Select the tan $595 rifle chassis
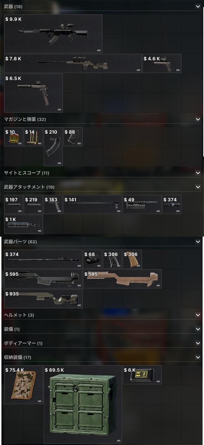 point(122,279)
